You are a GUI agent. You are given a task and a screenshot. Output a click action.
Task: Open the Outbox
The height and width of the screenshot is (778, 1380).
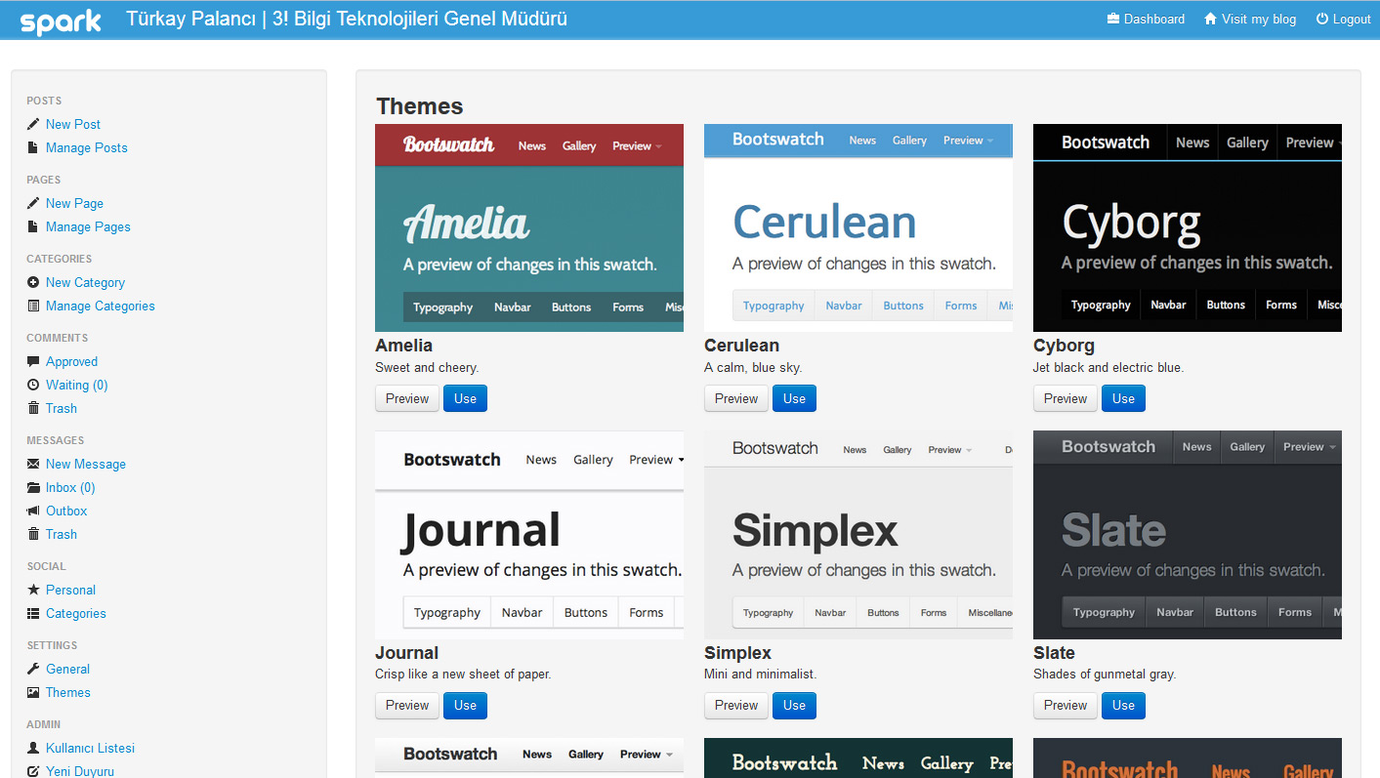pos(66,511)
